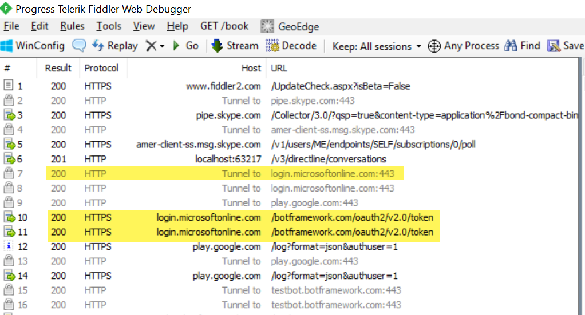Click the Find binoculars icon
The image size is (585, 315).
click(511, 46)
